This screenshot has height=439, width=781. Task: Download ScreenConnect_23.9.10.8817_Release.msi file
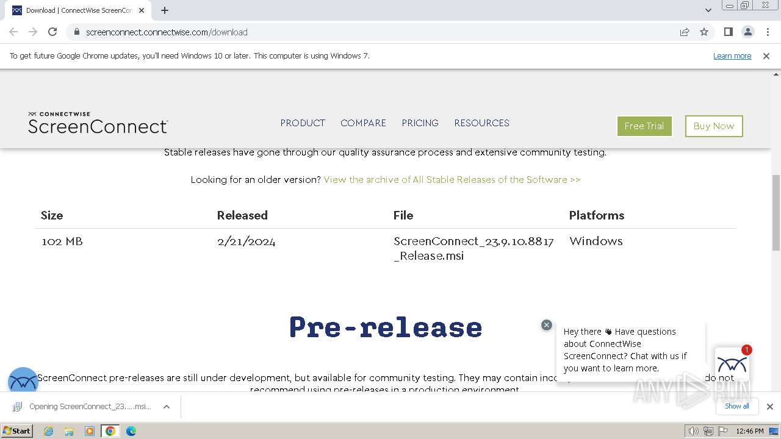(x=473, y=248)
